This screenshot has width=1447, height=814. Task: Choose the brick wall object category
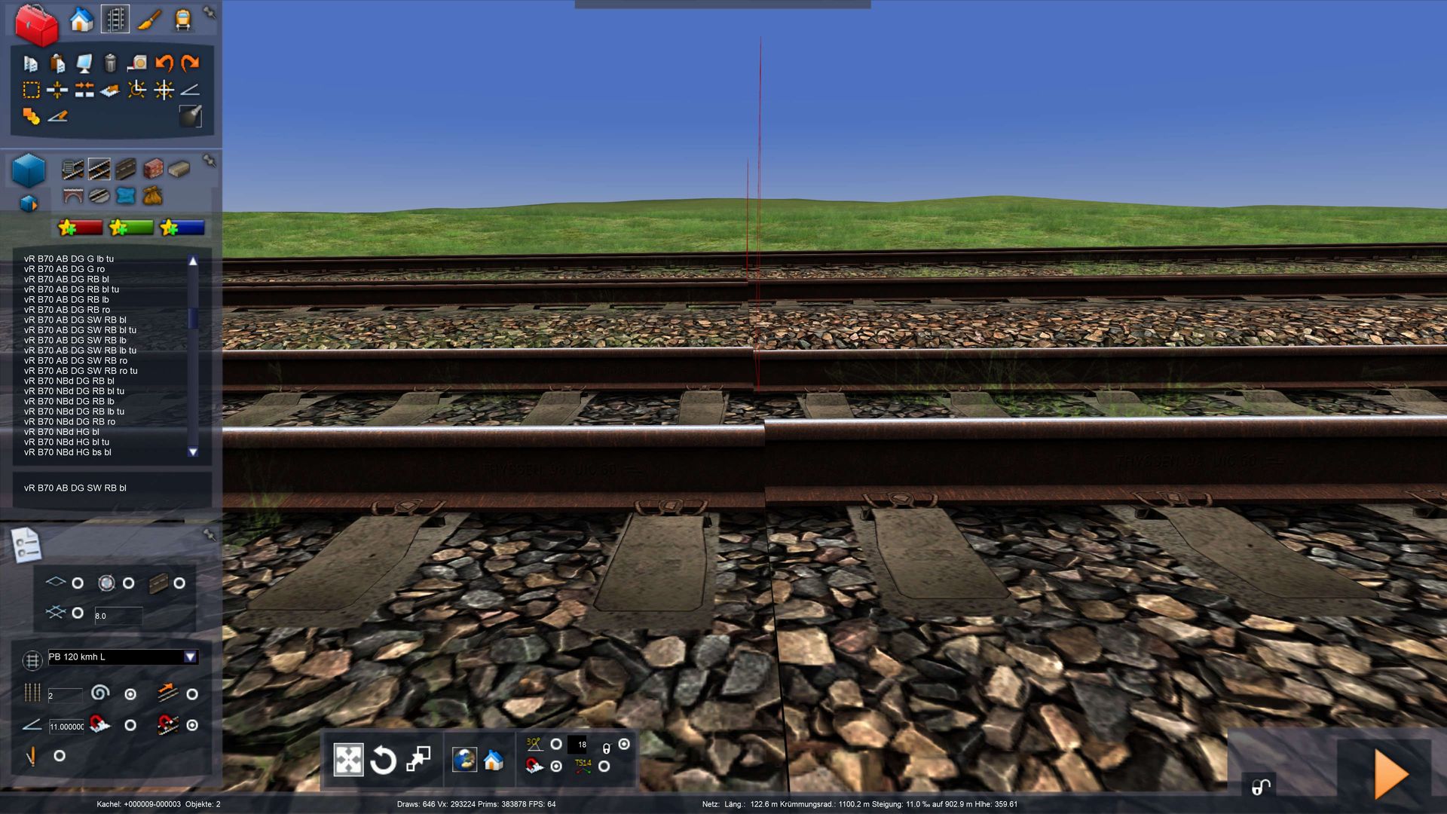(153, 169)
